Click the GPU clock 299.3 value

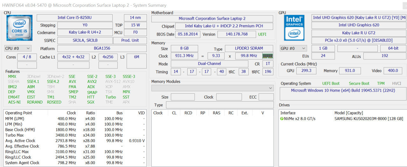(x=306, y=71)
